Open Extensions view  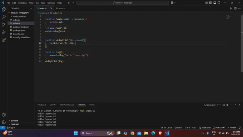click(4, 40)
